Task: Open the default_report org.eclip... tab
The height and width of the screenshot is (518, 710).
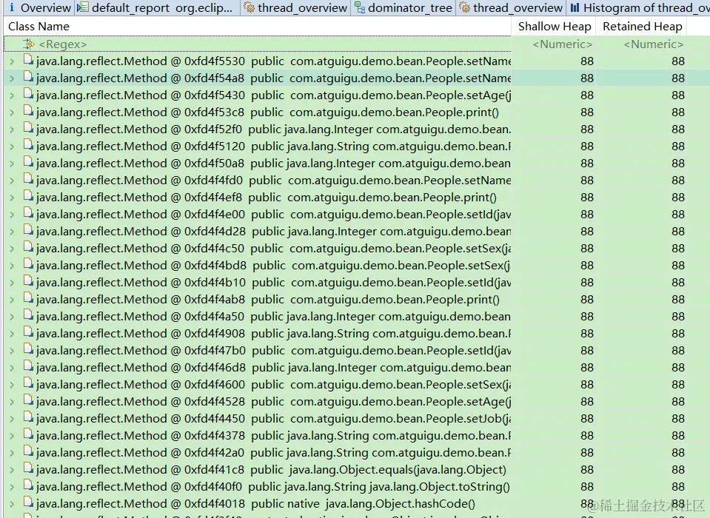Action: point(157,7)
